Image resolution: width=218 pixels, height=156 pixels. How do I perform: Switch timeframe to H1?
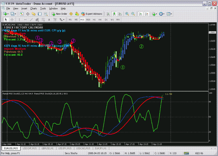(94, 20)
